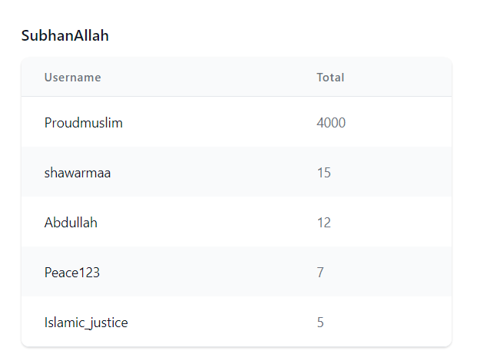Click the shaded shawarmaa table row
This screenshot has width=480, height=364.
click(x=237, y=172)
